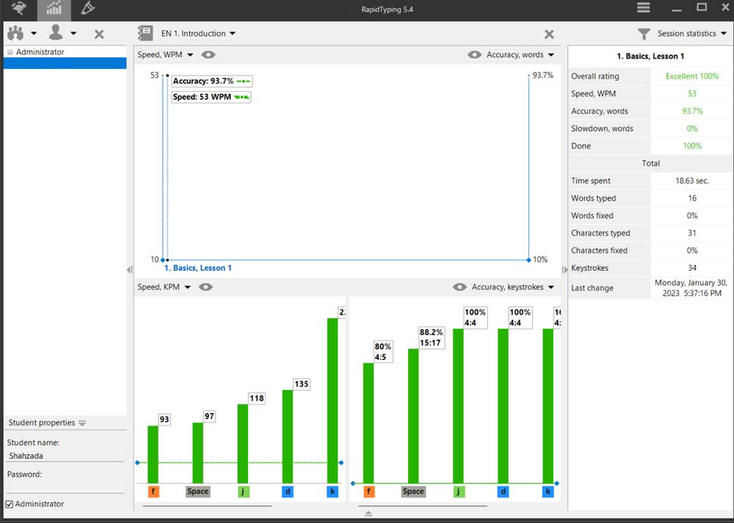The height and width of the screenshot is (523, 734).
Task: Click the 135 value label above d bar
Action: tap(302, 384)
